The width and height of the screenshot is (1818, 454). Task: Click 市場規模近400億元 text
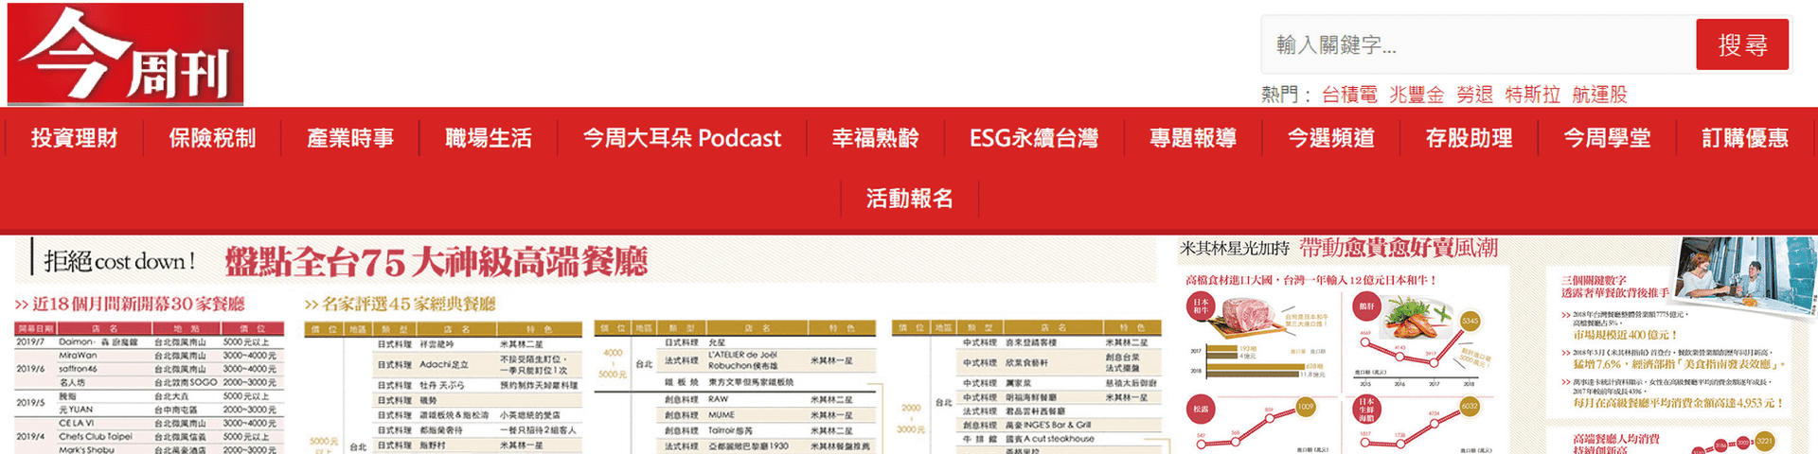1625,335
